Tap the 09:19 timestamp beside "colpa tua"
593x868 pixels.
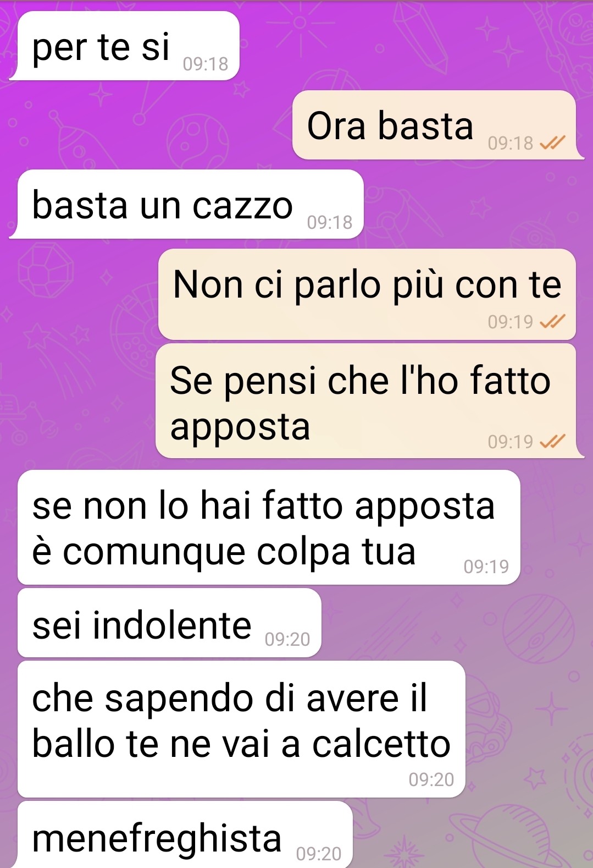[x=486, y=567]
